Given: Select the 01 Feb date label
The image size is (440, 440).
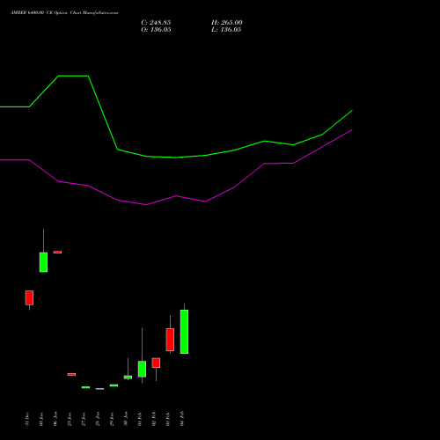Looking at the screenshot, I should pyautogui.click(x=140, y=419).
